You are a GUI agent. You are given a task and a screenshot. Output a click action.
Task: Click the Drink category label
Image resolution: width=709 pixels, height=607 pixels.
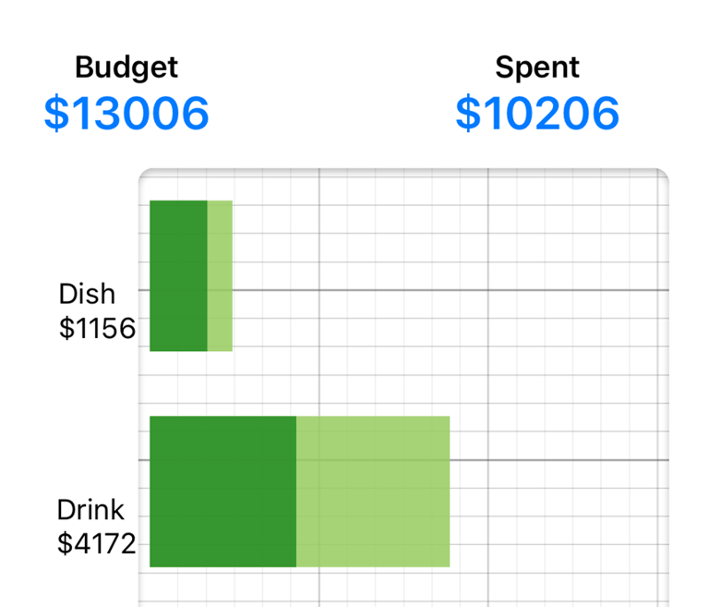[x=90, y=510]
